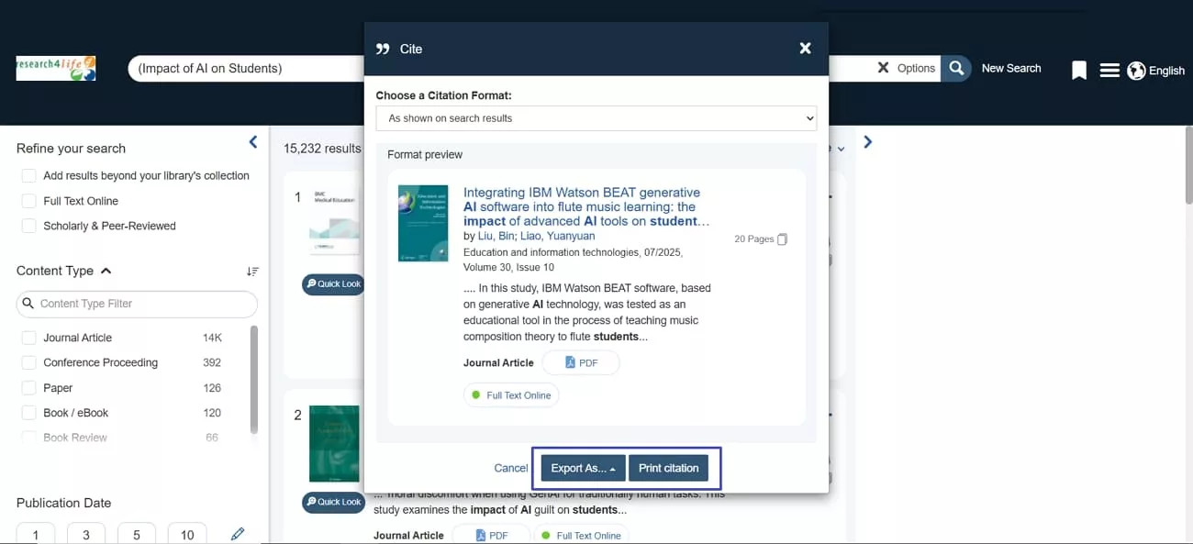Click the globe language icon
1193x544 pixels.
click(1136, 71)
